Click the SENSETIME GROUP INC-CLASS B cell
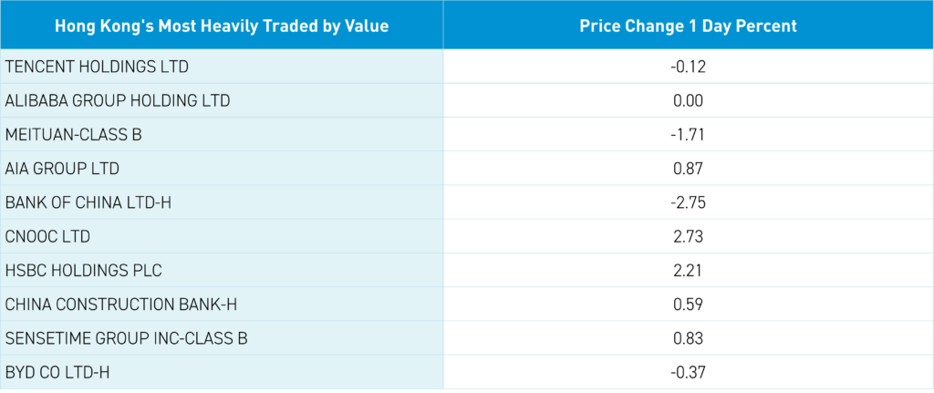The height and width of the screenshot is (393, 934). (126, 337)
